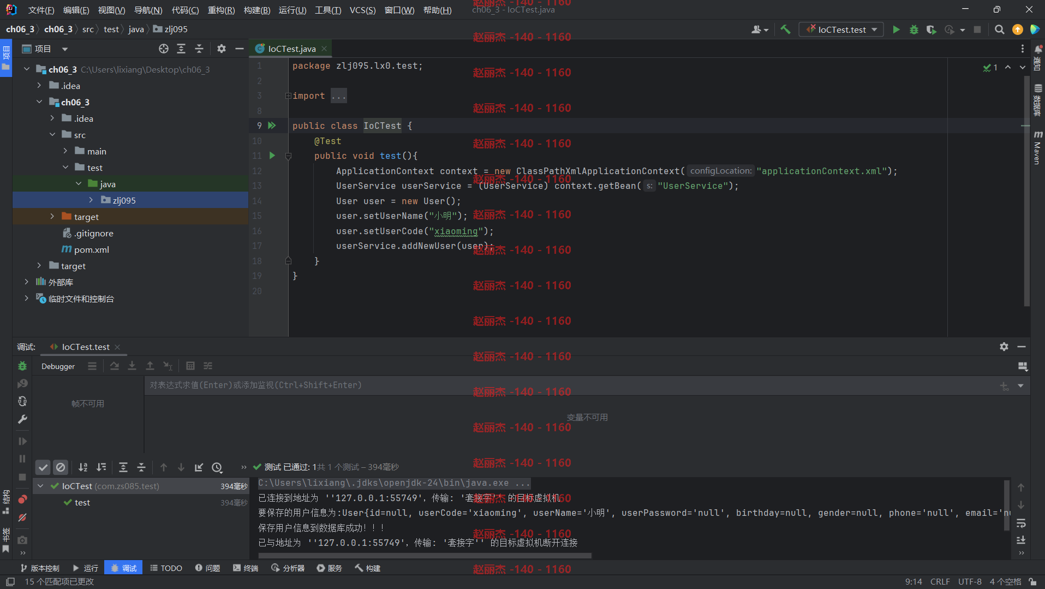Open the 文件(F) menu
The height and width of the screenshot is (589, 1045).
(x=41, y=10)
